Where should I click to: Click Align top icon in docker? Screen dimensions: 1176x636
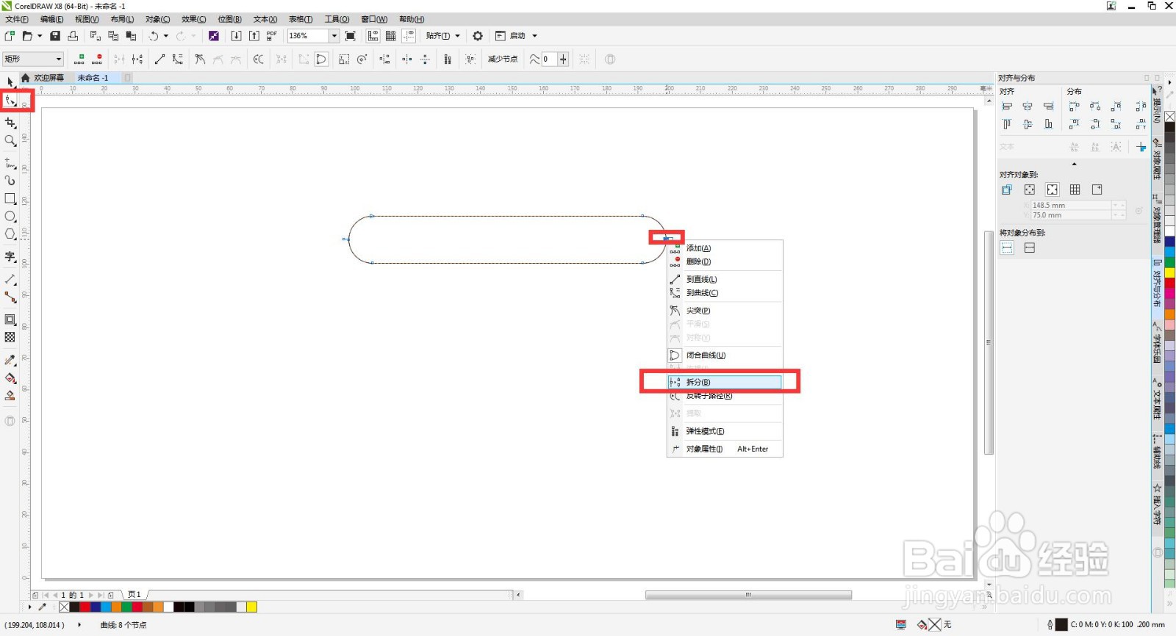click(x=1007, y=124)
